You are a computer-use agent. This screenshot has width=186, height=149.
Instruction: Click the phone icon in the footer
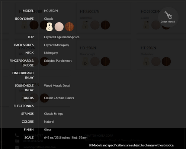click(17, 135)
